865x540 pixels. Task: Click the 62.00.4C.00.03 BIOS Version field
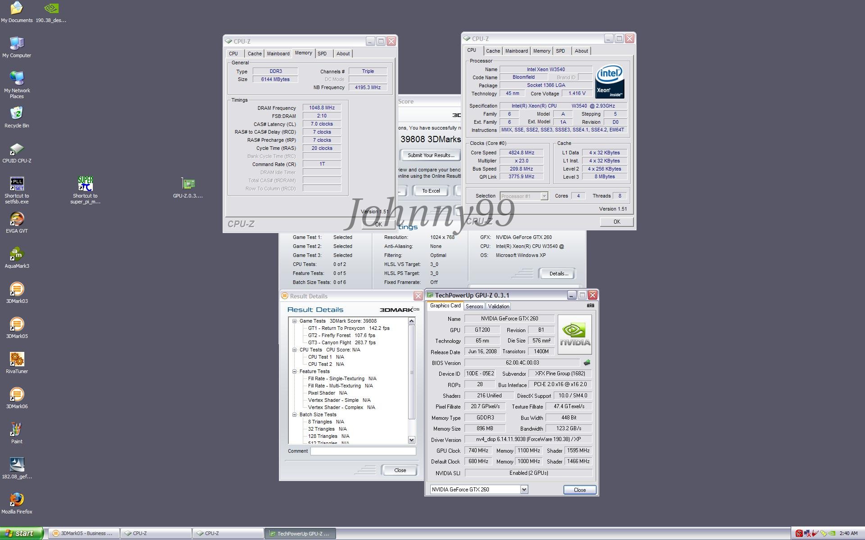coord(522,363)
